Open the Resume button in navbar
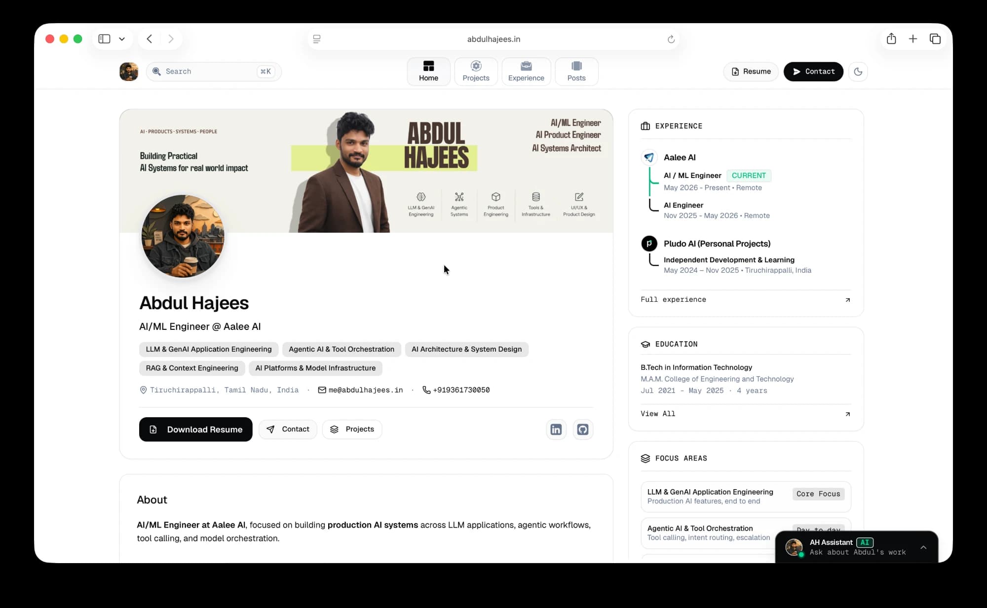This screenshot has width=987, height=608. click(751, 72)
